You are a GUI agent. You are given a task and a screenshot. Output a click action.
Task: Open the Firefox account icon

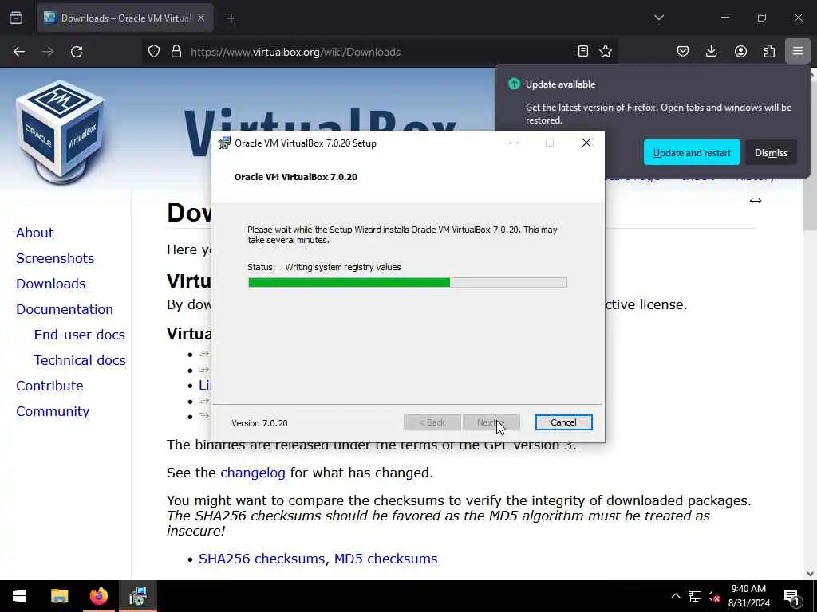click(740, 51)
